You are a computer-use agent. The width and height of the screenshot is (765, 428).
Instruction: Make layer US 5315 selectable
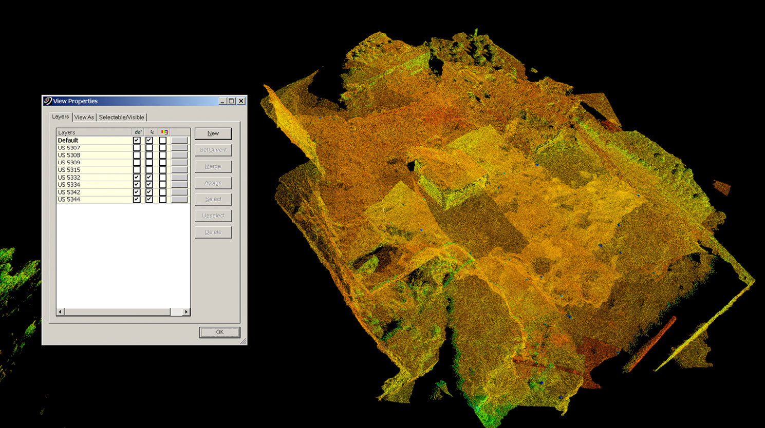click(149, 170)
